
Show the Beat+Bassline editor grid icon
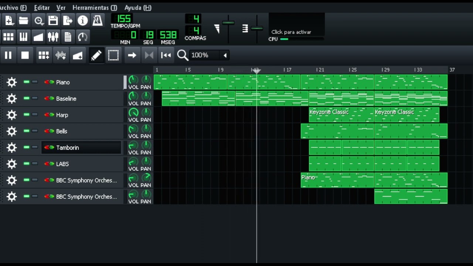pyautogui.click(x=8, y=37)
